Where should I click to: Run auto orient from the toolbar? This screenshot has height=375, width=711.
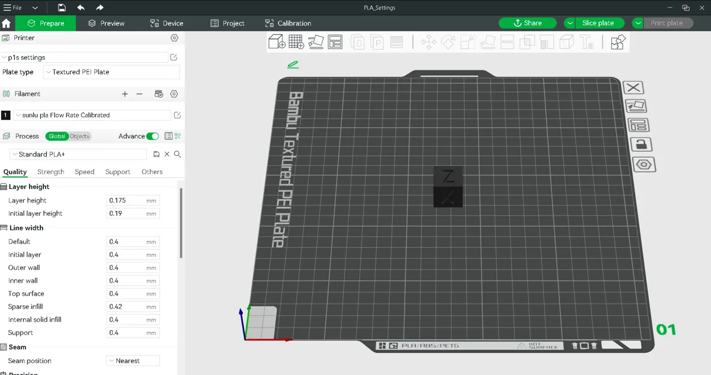pos(315,41)
